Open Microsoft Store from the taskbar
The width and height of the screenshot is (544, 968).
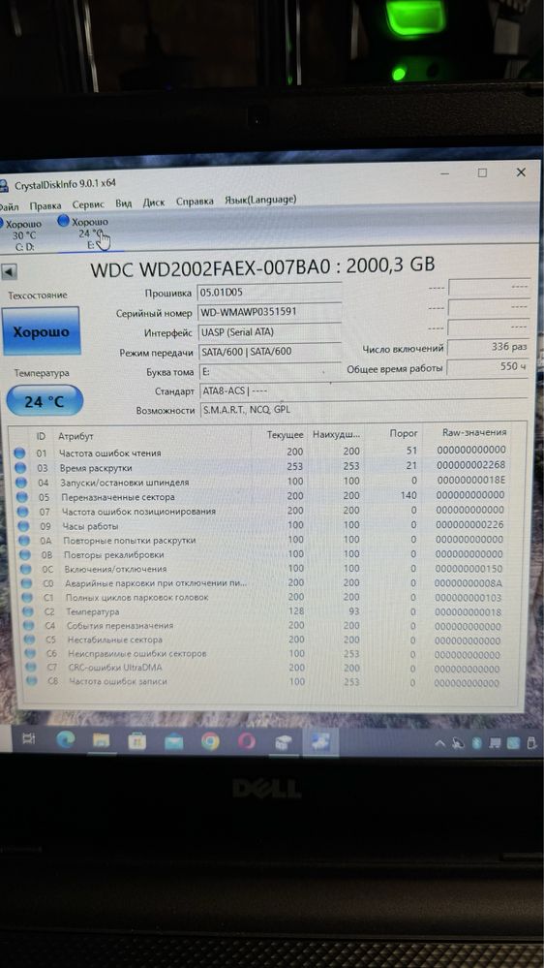tap(136, 741)
